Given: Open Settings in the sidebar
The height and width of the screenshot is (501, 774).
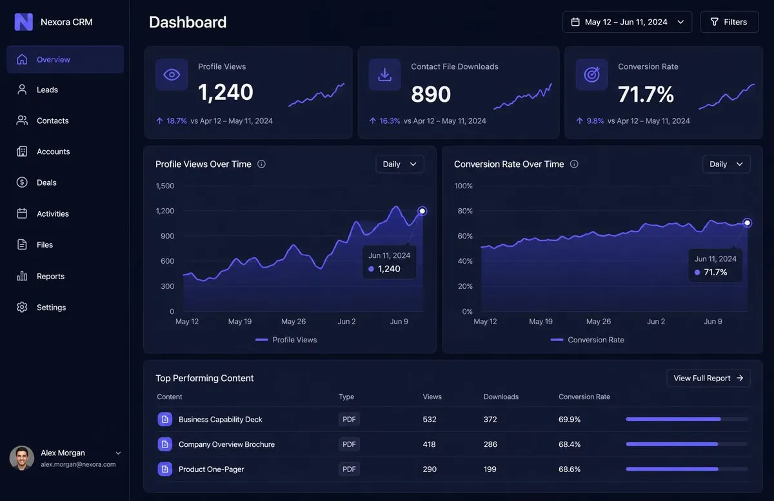Looking at the screenshot, I should click(65, 308).
